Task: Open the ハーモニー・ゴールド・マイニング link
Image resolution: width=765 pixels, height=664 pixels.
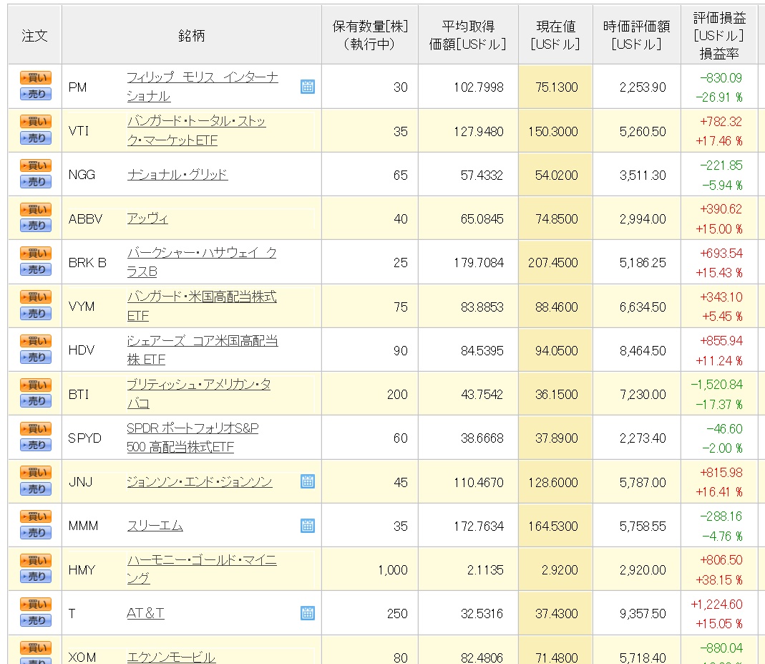Action: [202, 569]
